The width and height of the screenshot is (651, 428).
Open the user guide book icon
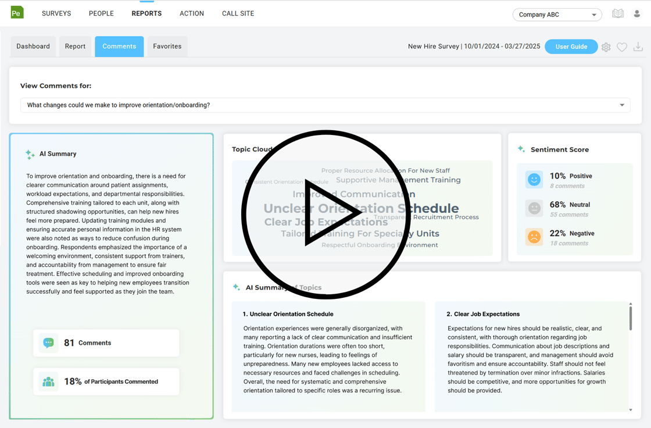point(618,14)
